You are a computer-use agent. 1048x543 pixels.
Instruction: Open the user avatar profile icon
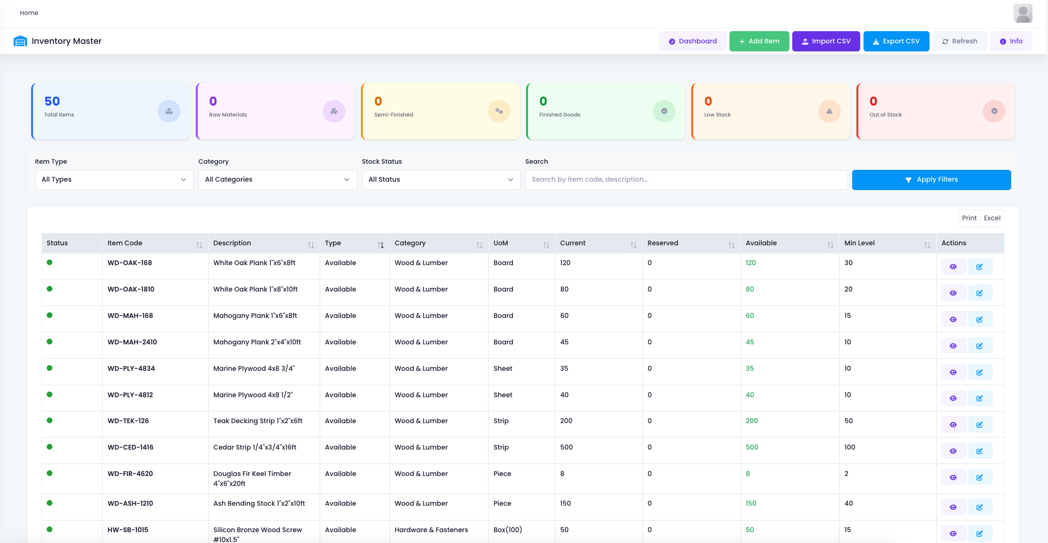[1023, 13]
